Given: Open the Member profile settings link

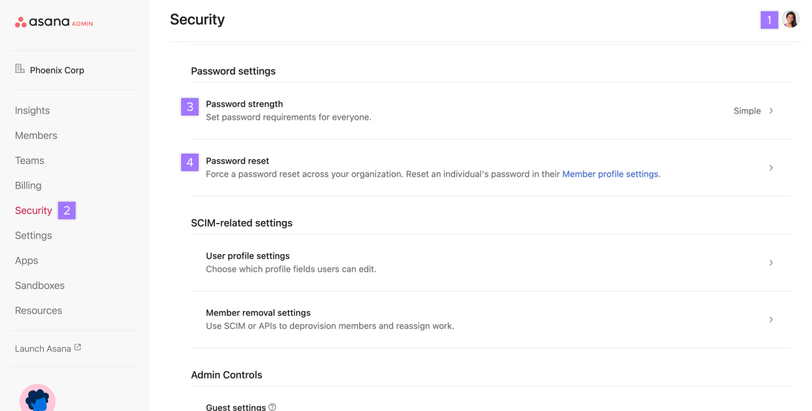Looking at the screenshot, I should click(610, 174).
